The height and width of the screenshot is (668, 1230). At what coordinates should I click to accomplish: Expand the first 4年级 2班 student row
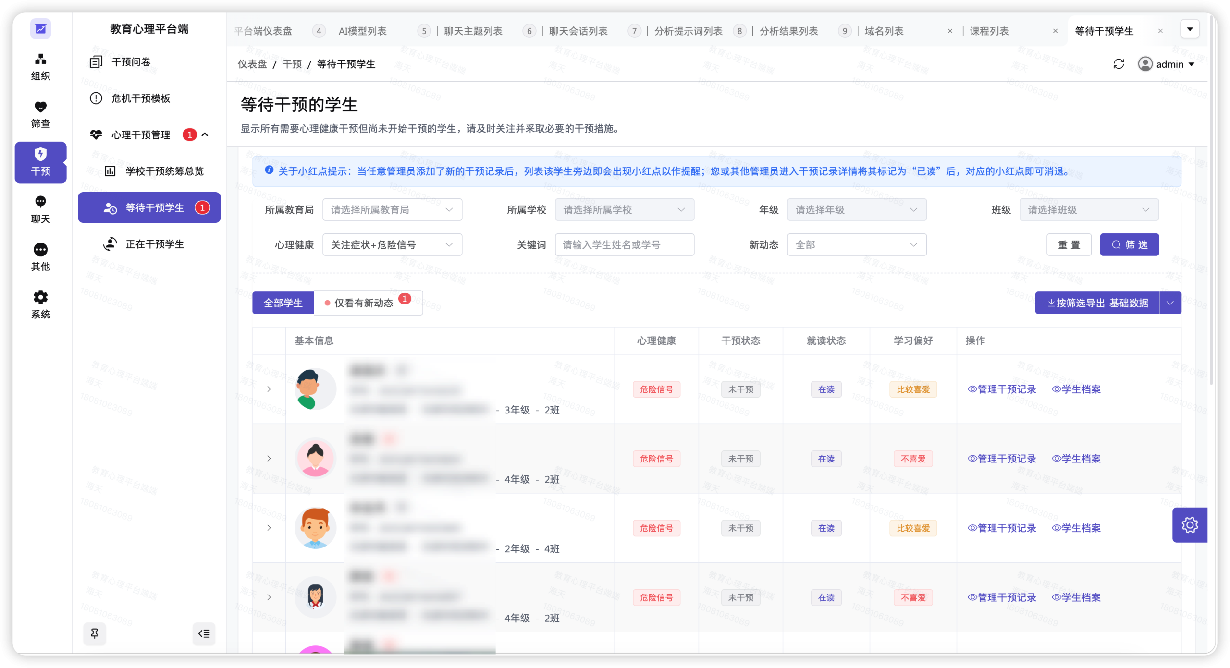[269, 458]
